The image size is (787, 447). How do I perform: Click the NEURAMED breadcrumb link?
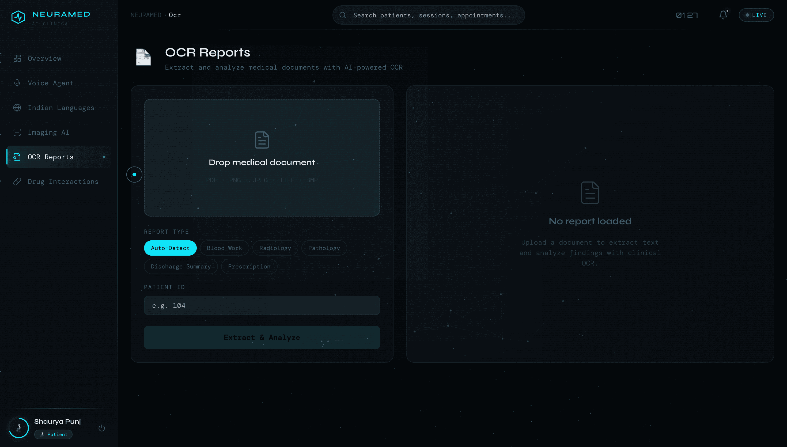click(x=146, y=15)
